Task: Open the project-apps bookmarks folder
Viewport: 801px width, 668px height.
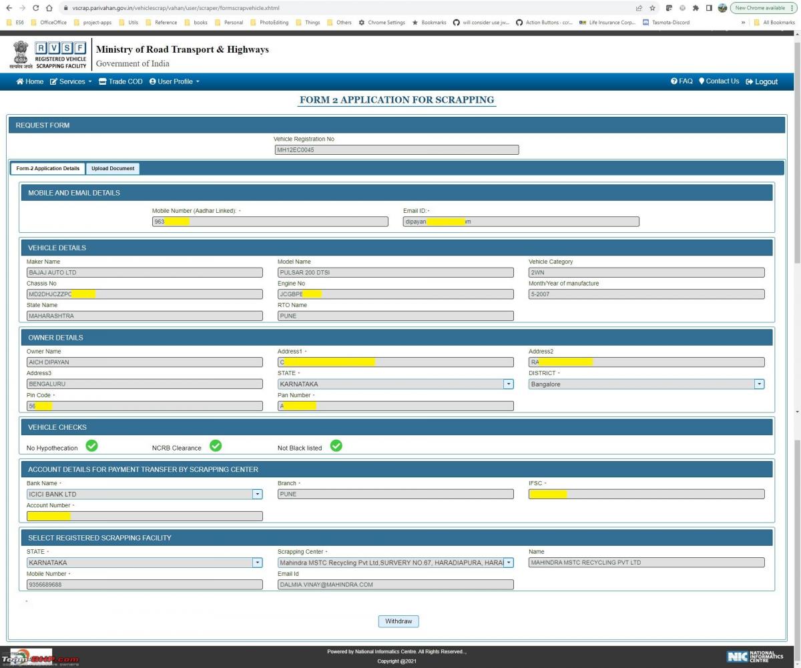Action: [x=93, y=22]
